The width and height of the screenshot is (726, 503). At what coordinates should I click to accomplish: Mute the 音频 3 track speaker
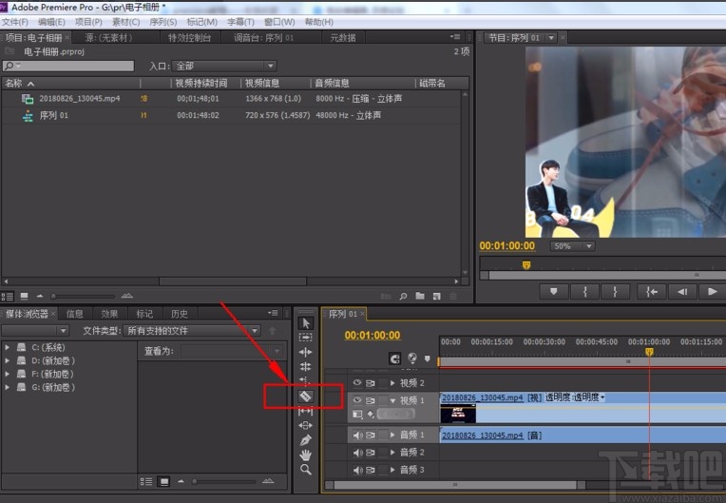tap(358, 470)
